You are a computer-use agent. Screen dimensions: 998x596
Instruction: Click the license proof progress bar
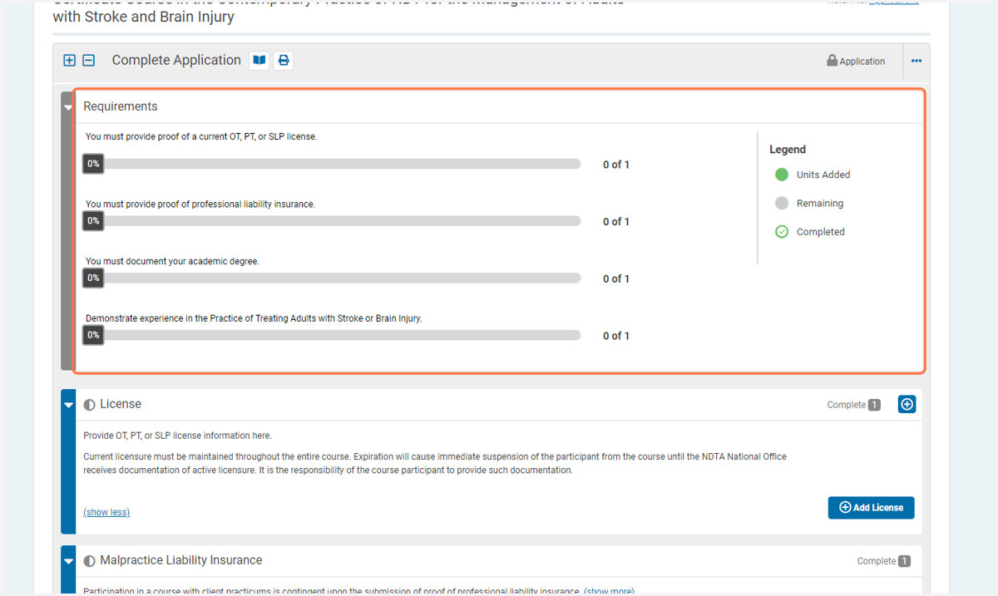coord(332,164)
